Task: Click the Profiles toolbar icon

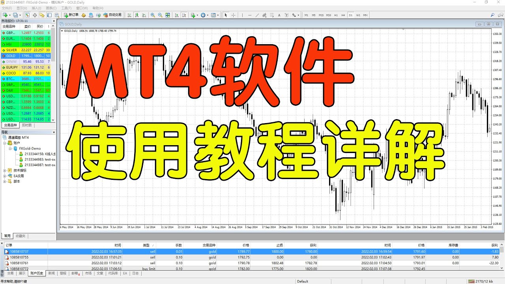Action: coord(16,15)
